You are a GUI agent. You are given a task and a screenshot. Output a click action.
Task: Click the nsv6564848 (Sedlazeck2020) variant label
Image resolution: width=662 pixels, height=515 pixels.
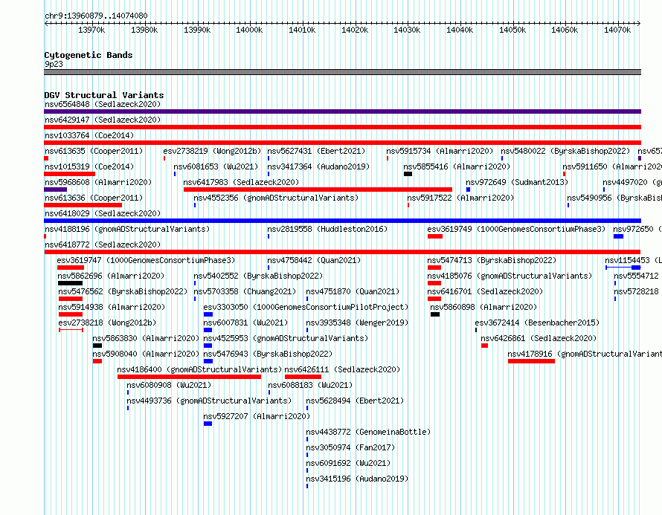[103, 104]
